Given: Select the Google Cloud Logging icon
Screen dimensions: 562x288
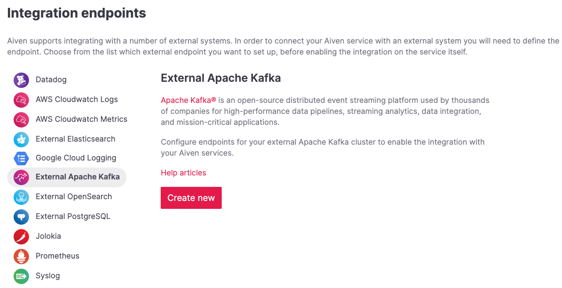Looking at the screenshot, I should (x=21, y=158).
